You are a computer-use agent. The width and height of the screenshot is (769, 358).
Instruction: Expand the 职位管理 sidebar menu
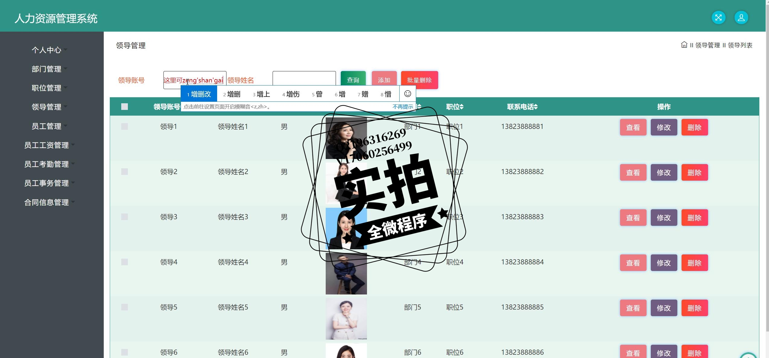49,88
